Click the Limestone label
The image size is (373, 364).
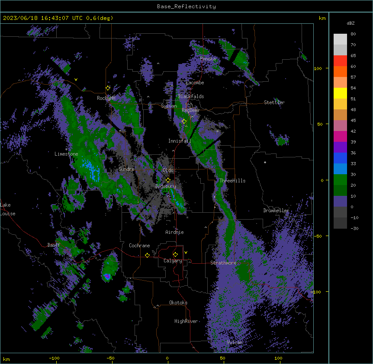[x=66, y=154]
